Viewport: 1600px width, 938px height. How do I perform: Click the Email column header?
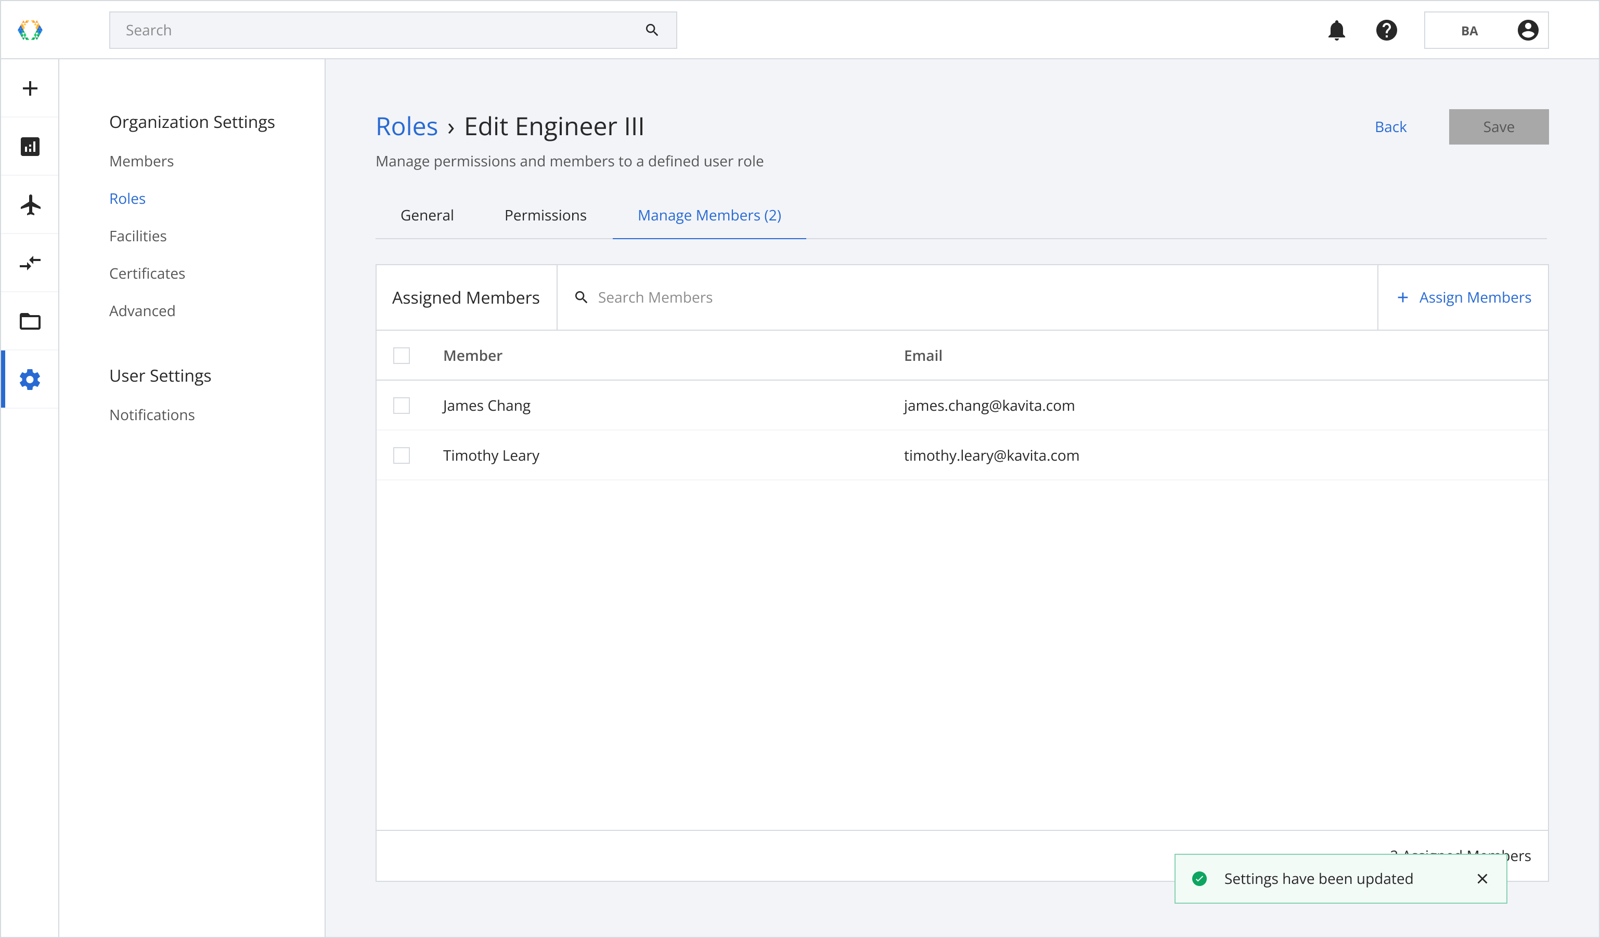(923, 356)
